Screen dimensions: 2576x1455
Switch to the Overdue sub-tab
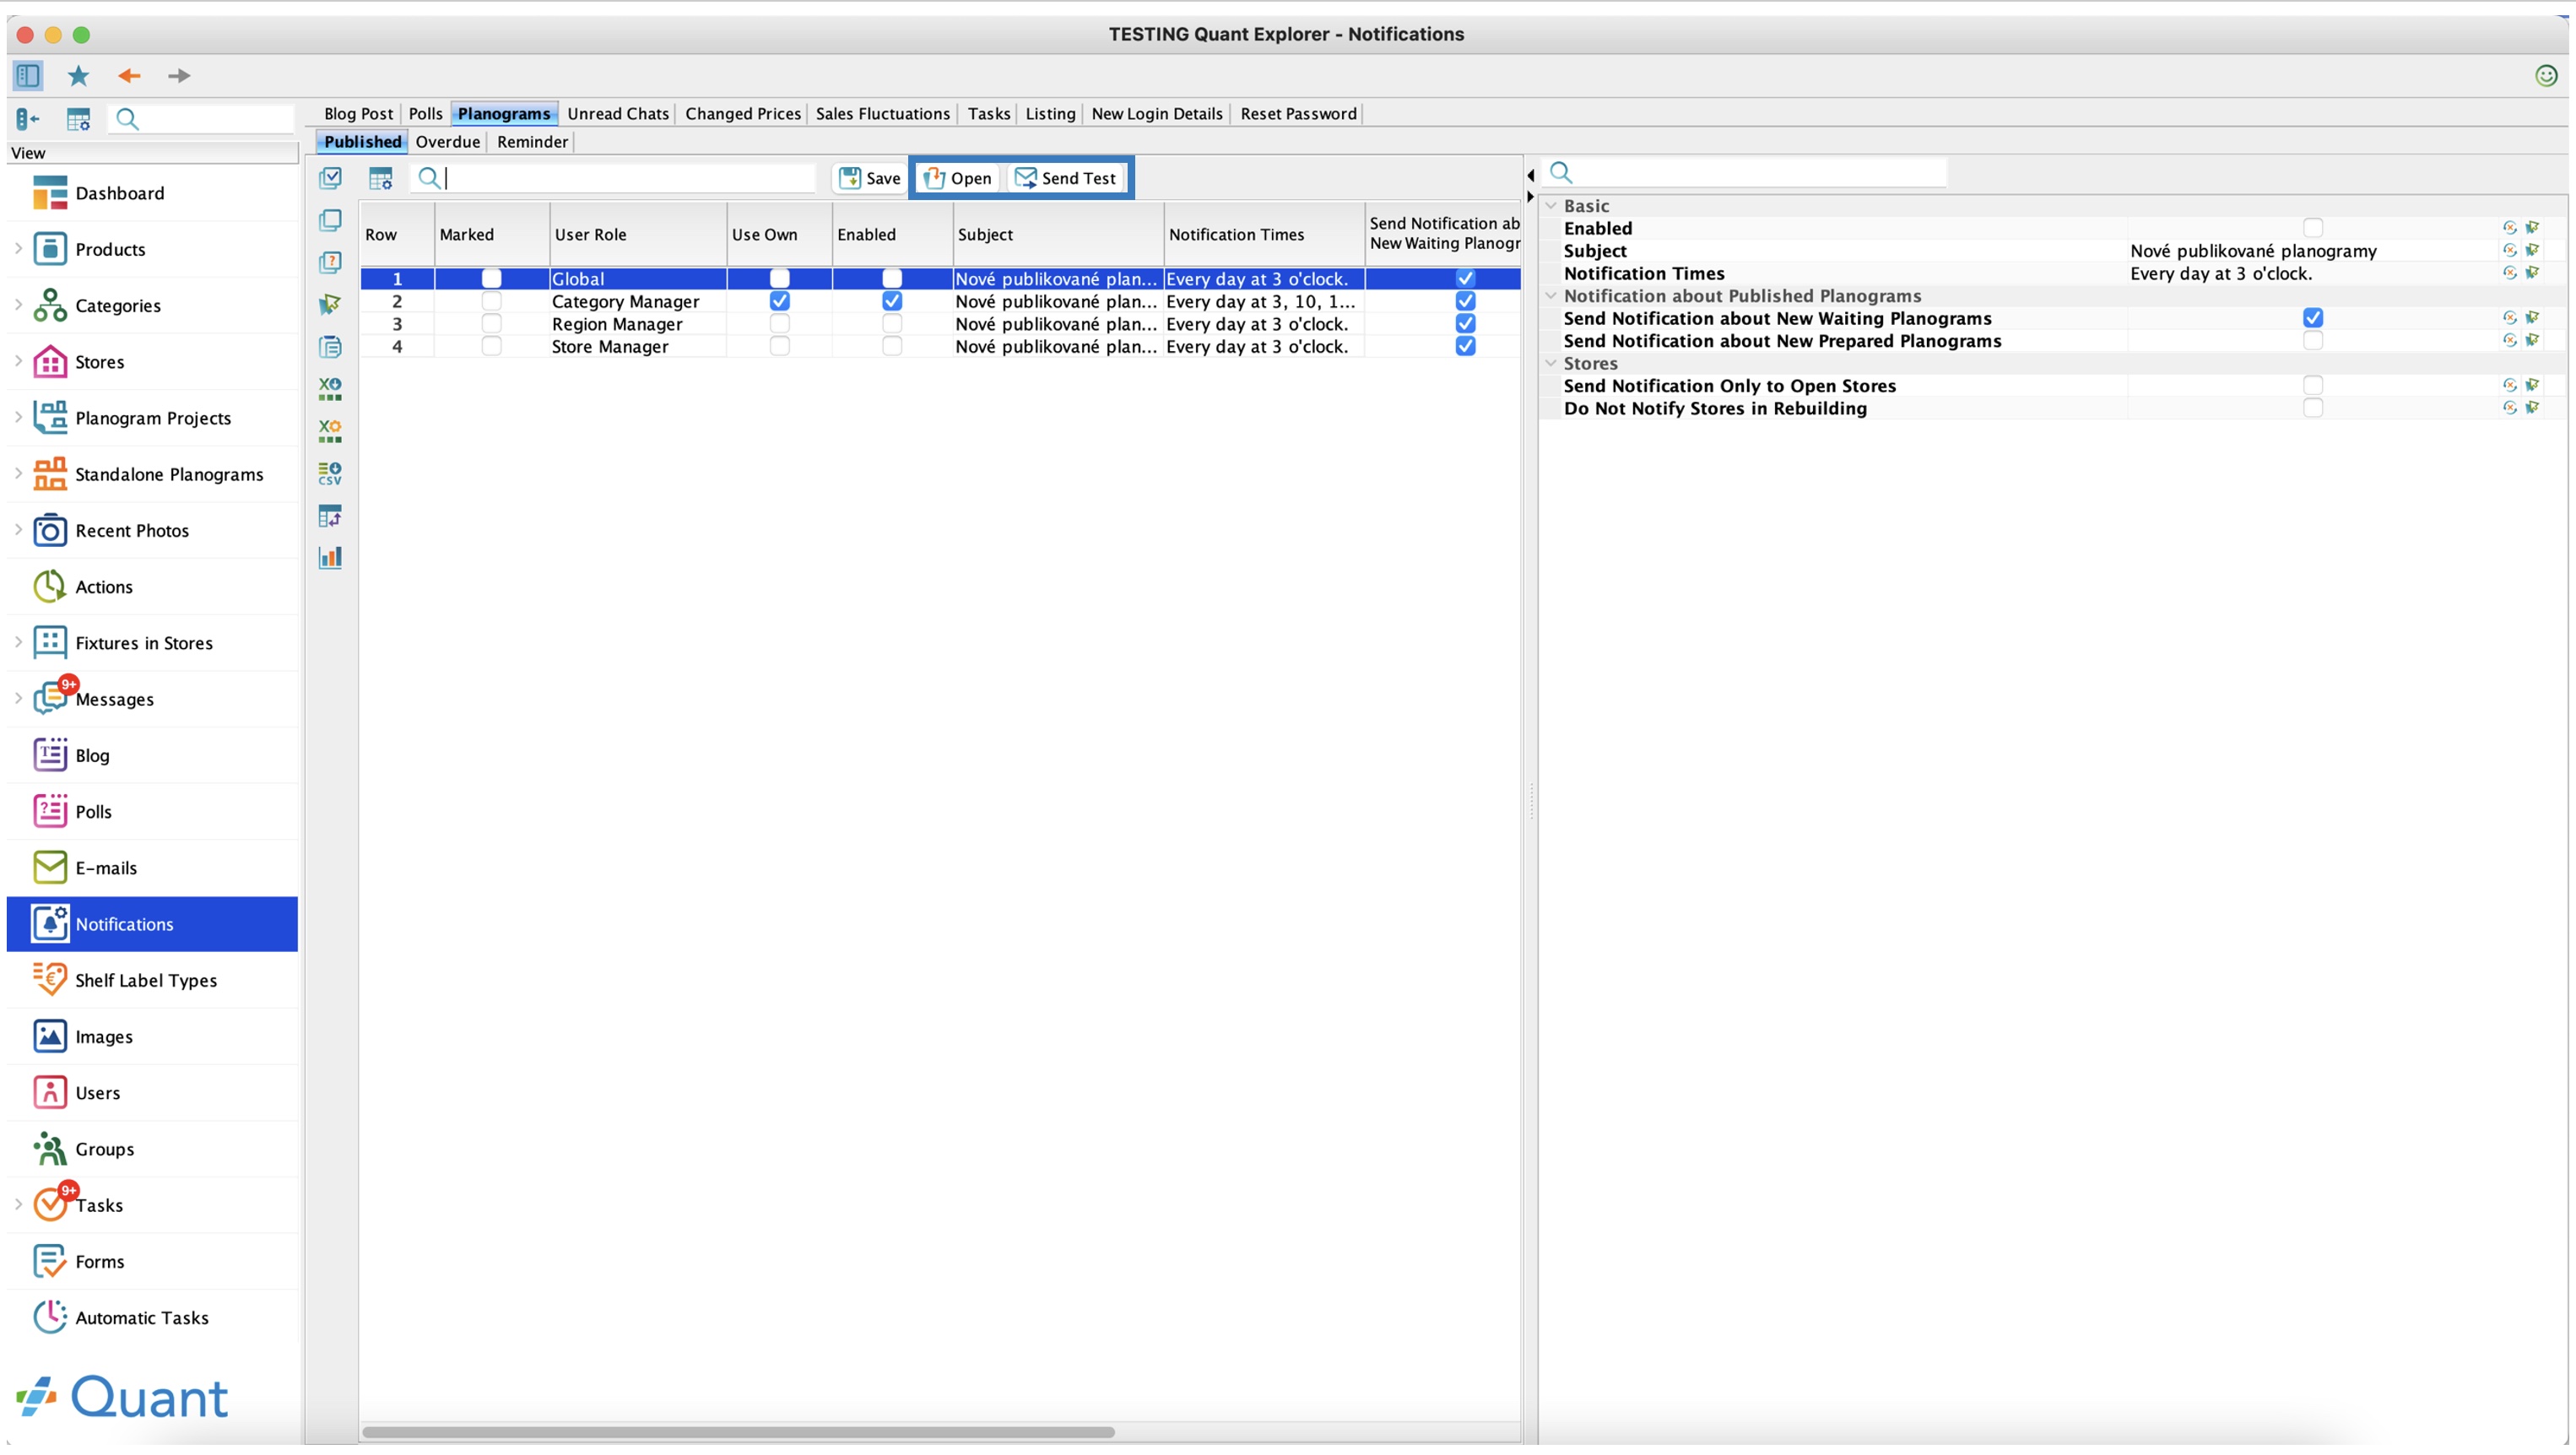447,142
